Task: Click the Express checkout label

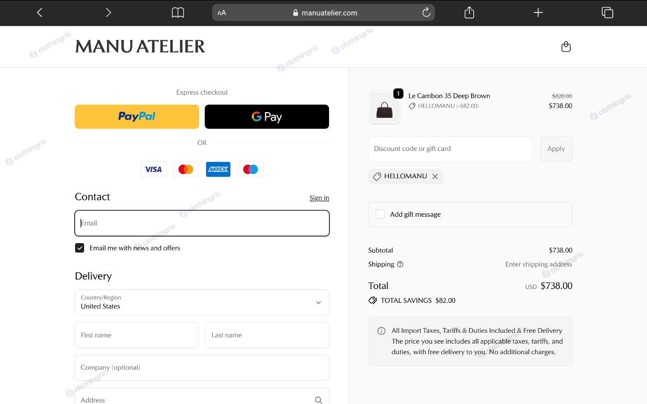Action: (202, 92)
